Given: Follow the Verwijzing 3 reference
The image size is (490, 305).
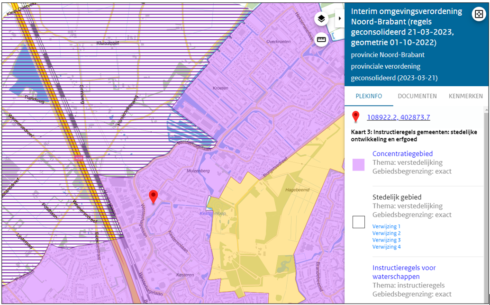Looking at the screenshot, I should pyautogui.click(x=386, y=240).
